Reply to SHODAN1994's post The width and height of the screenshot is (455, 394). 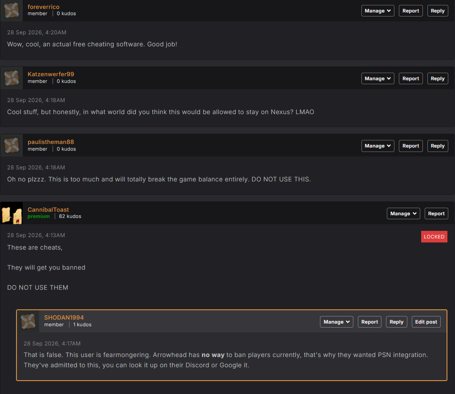pos(396,322)
